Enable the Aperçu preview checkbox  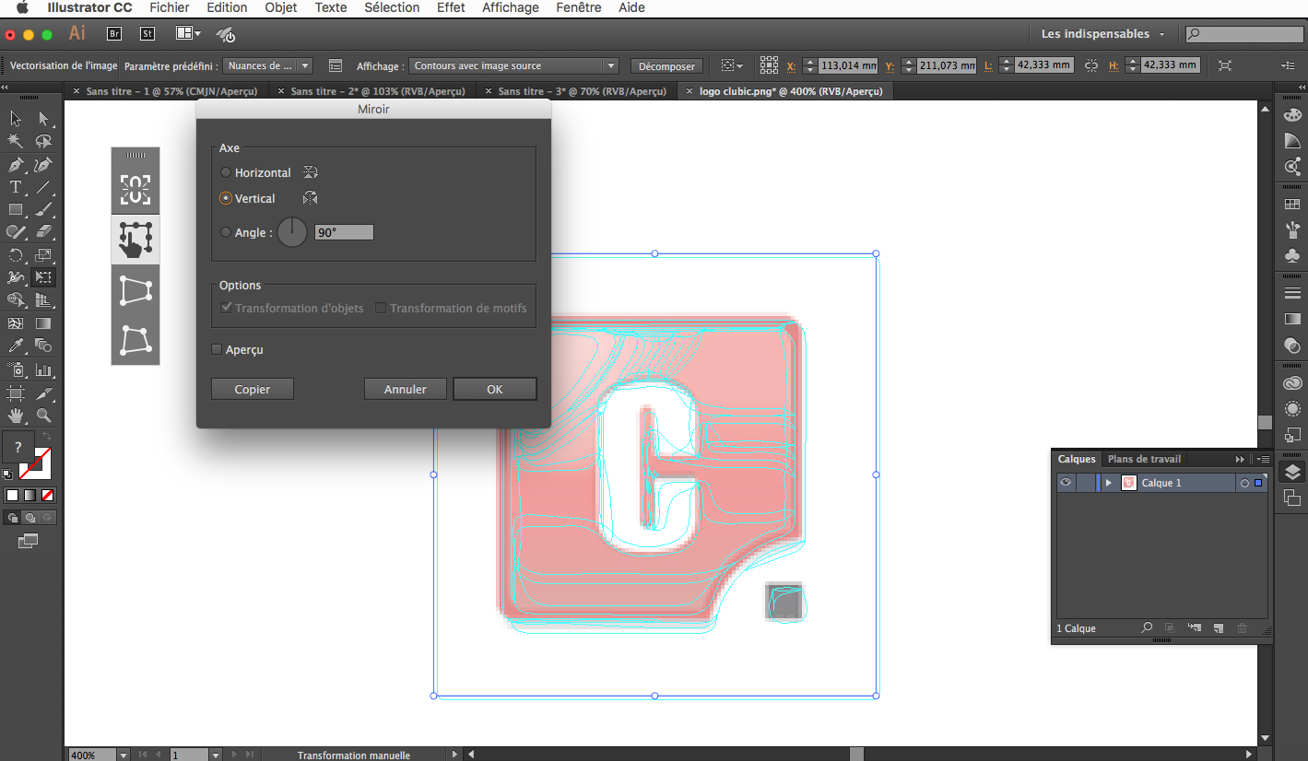[x=217, y=349]
